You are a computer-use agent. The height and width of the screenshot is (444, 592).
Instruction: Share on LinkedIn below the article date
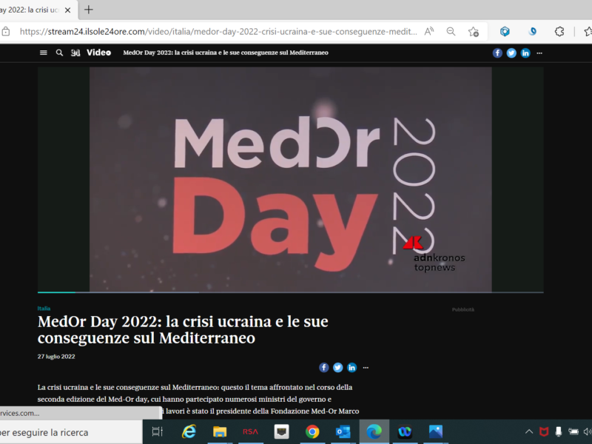tap(351, 367)
